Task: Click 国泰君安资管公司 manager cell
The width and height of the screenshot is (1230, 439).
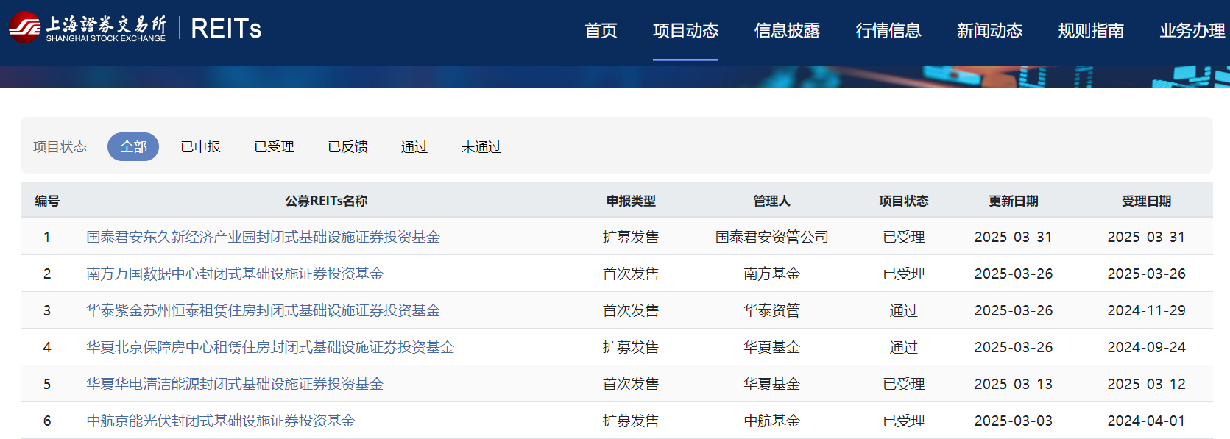Action: (x=771, y=237)
